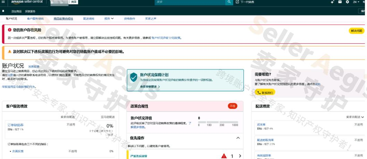
Task: Open the 查看资格要求 link
Action: (150, 87)
